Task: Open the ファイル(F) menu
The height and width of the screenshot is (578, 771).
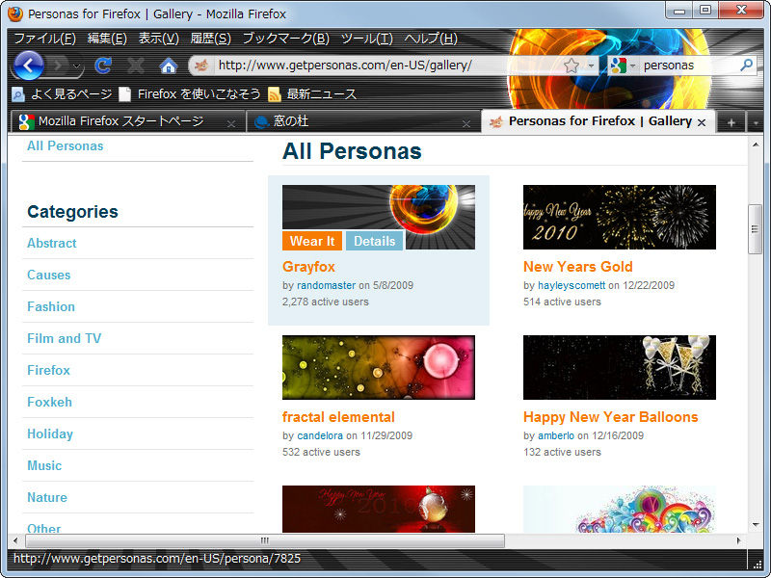Action: pyautogui.click(x=44, y=39)
